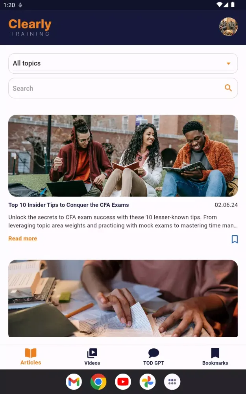Open the students on grass article image

pyautogui.click(x=123, y=156)
